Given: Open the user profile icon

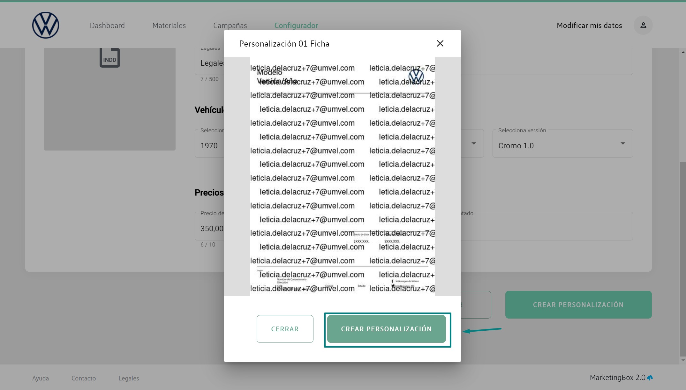Looking at the screenshot, I should [x=643, y=25].
